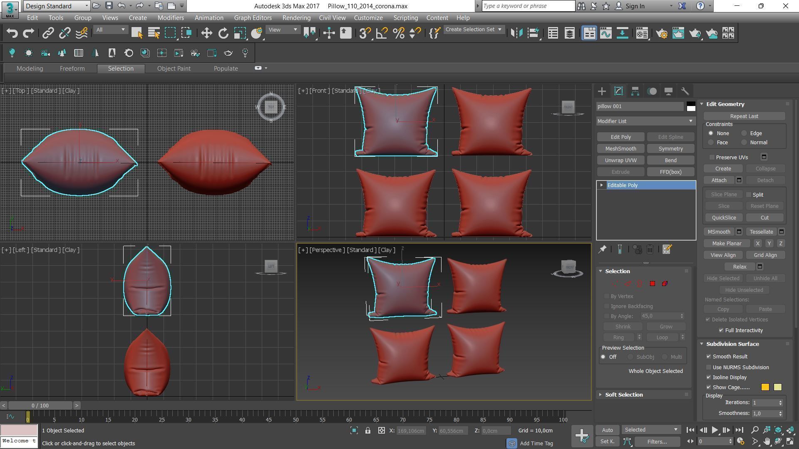The height and width of the screenshot is (449, 799).
Task: Switch to the Hierarchy panel icon
Action: click(x=635, y=91)
